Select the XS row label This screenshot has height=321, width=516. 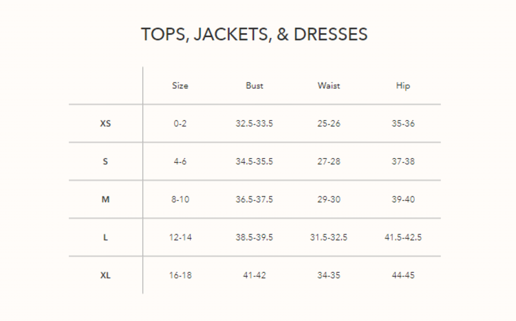(105, 124)
